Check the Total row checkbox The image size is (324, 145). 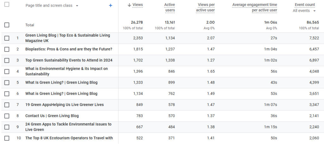7,25
